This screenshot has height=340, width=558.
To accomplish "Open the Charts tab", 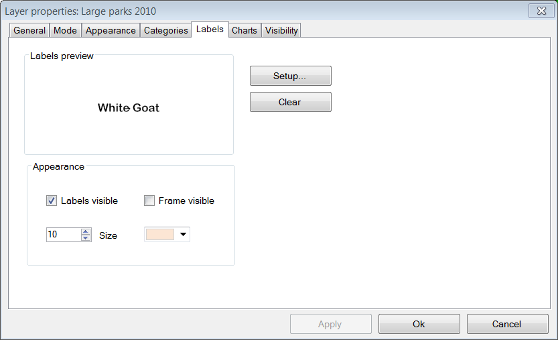I will 245,31.
